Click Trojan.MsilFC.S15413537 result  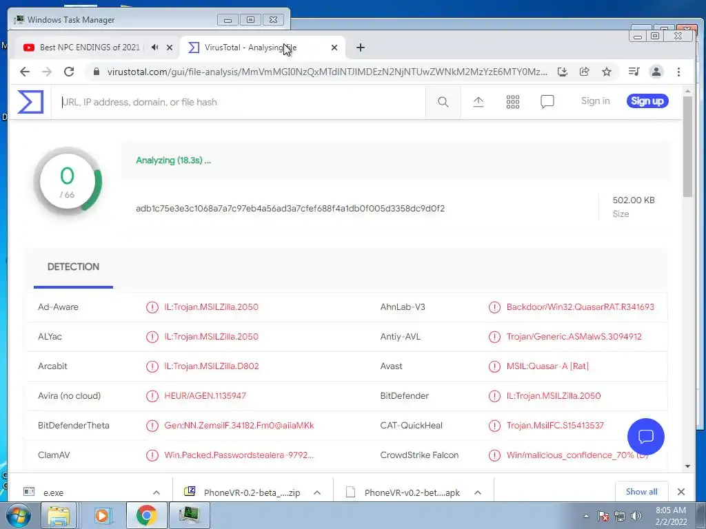555,426
